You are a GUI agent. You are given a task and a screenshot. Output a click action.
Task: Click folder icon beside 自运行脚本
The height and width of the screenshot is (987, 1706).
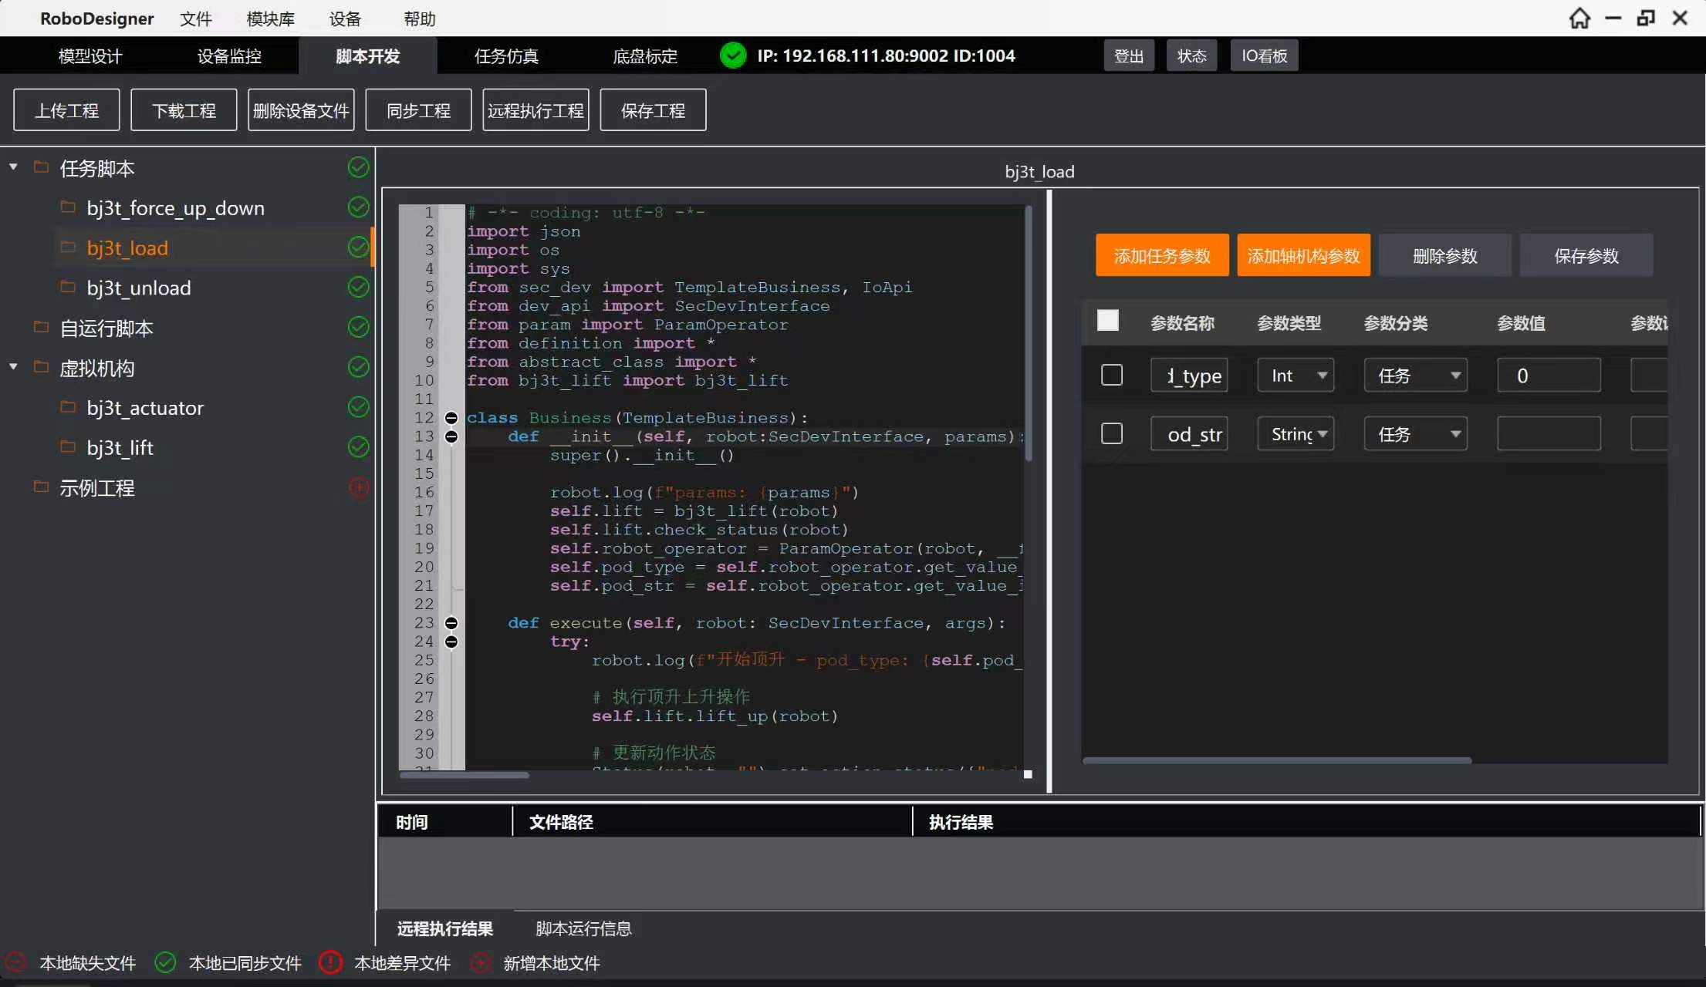[x=42, y=327]
